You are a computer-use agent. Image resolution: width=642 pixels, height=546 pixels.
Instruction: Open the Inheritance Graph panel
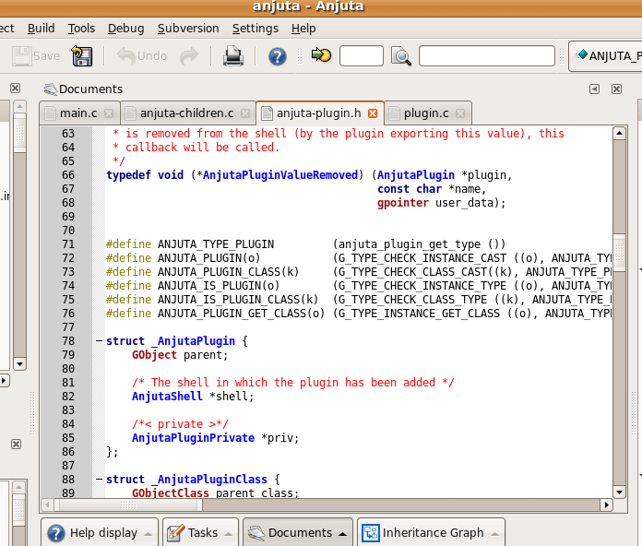432,532
